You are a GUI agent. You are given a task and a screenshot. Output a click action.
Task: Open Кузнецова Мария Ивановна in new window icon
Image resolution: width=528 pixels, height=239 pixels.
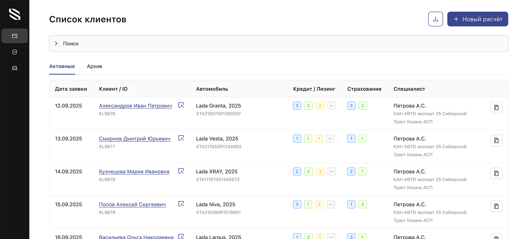coord(181,171)
